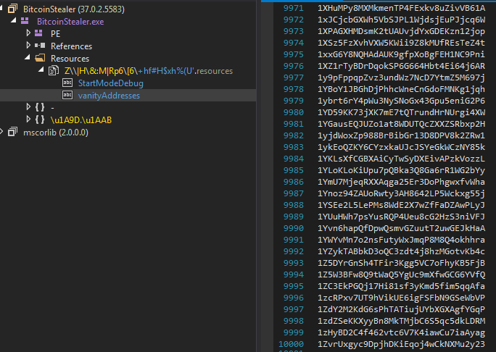Click the BitcoinStealer.exe module icon
Screen dimensions: 496x352
tap(25, 21)
